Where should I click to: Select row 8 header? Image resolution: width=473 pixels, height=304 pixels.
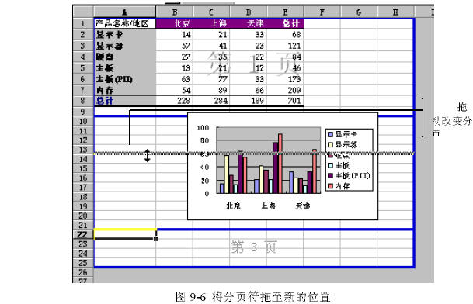coord(83,101)
